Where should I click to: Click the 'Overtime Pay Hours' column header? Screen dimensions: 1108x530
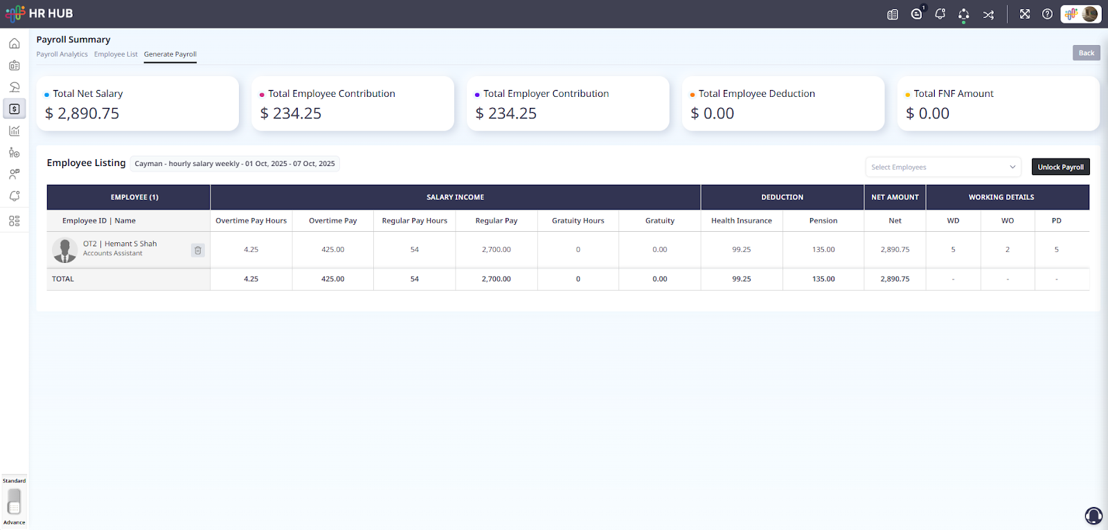coord(251,221)
